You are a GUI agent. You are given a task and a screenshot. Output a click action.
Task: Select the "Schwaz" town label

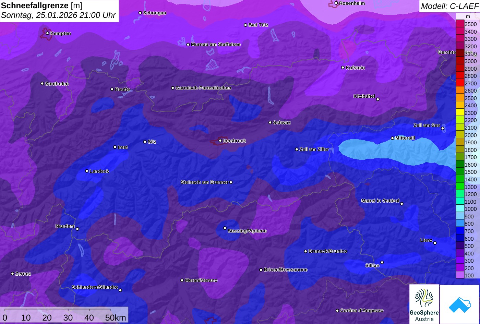coord(282,123)
